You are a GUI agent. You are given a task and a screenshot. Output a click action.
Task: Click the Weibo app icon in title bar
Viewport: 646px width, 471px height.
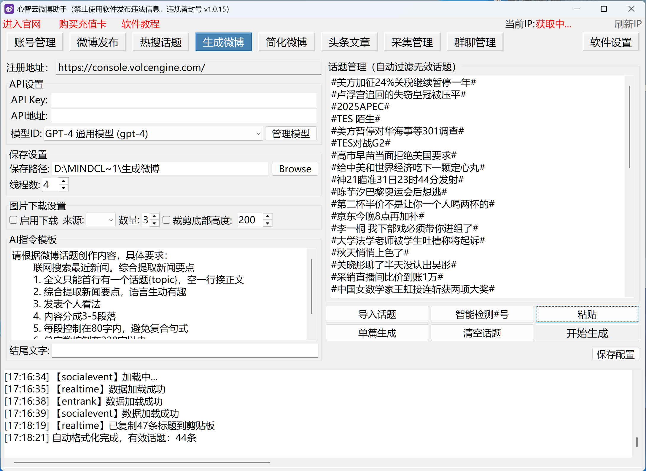click(x=9, y=9)
